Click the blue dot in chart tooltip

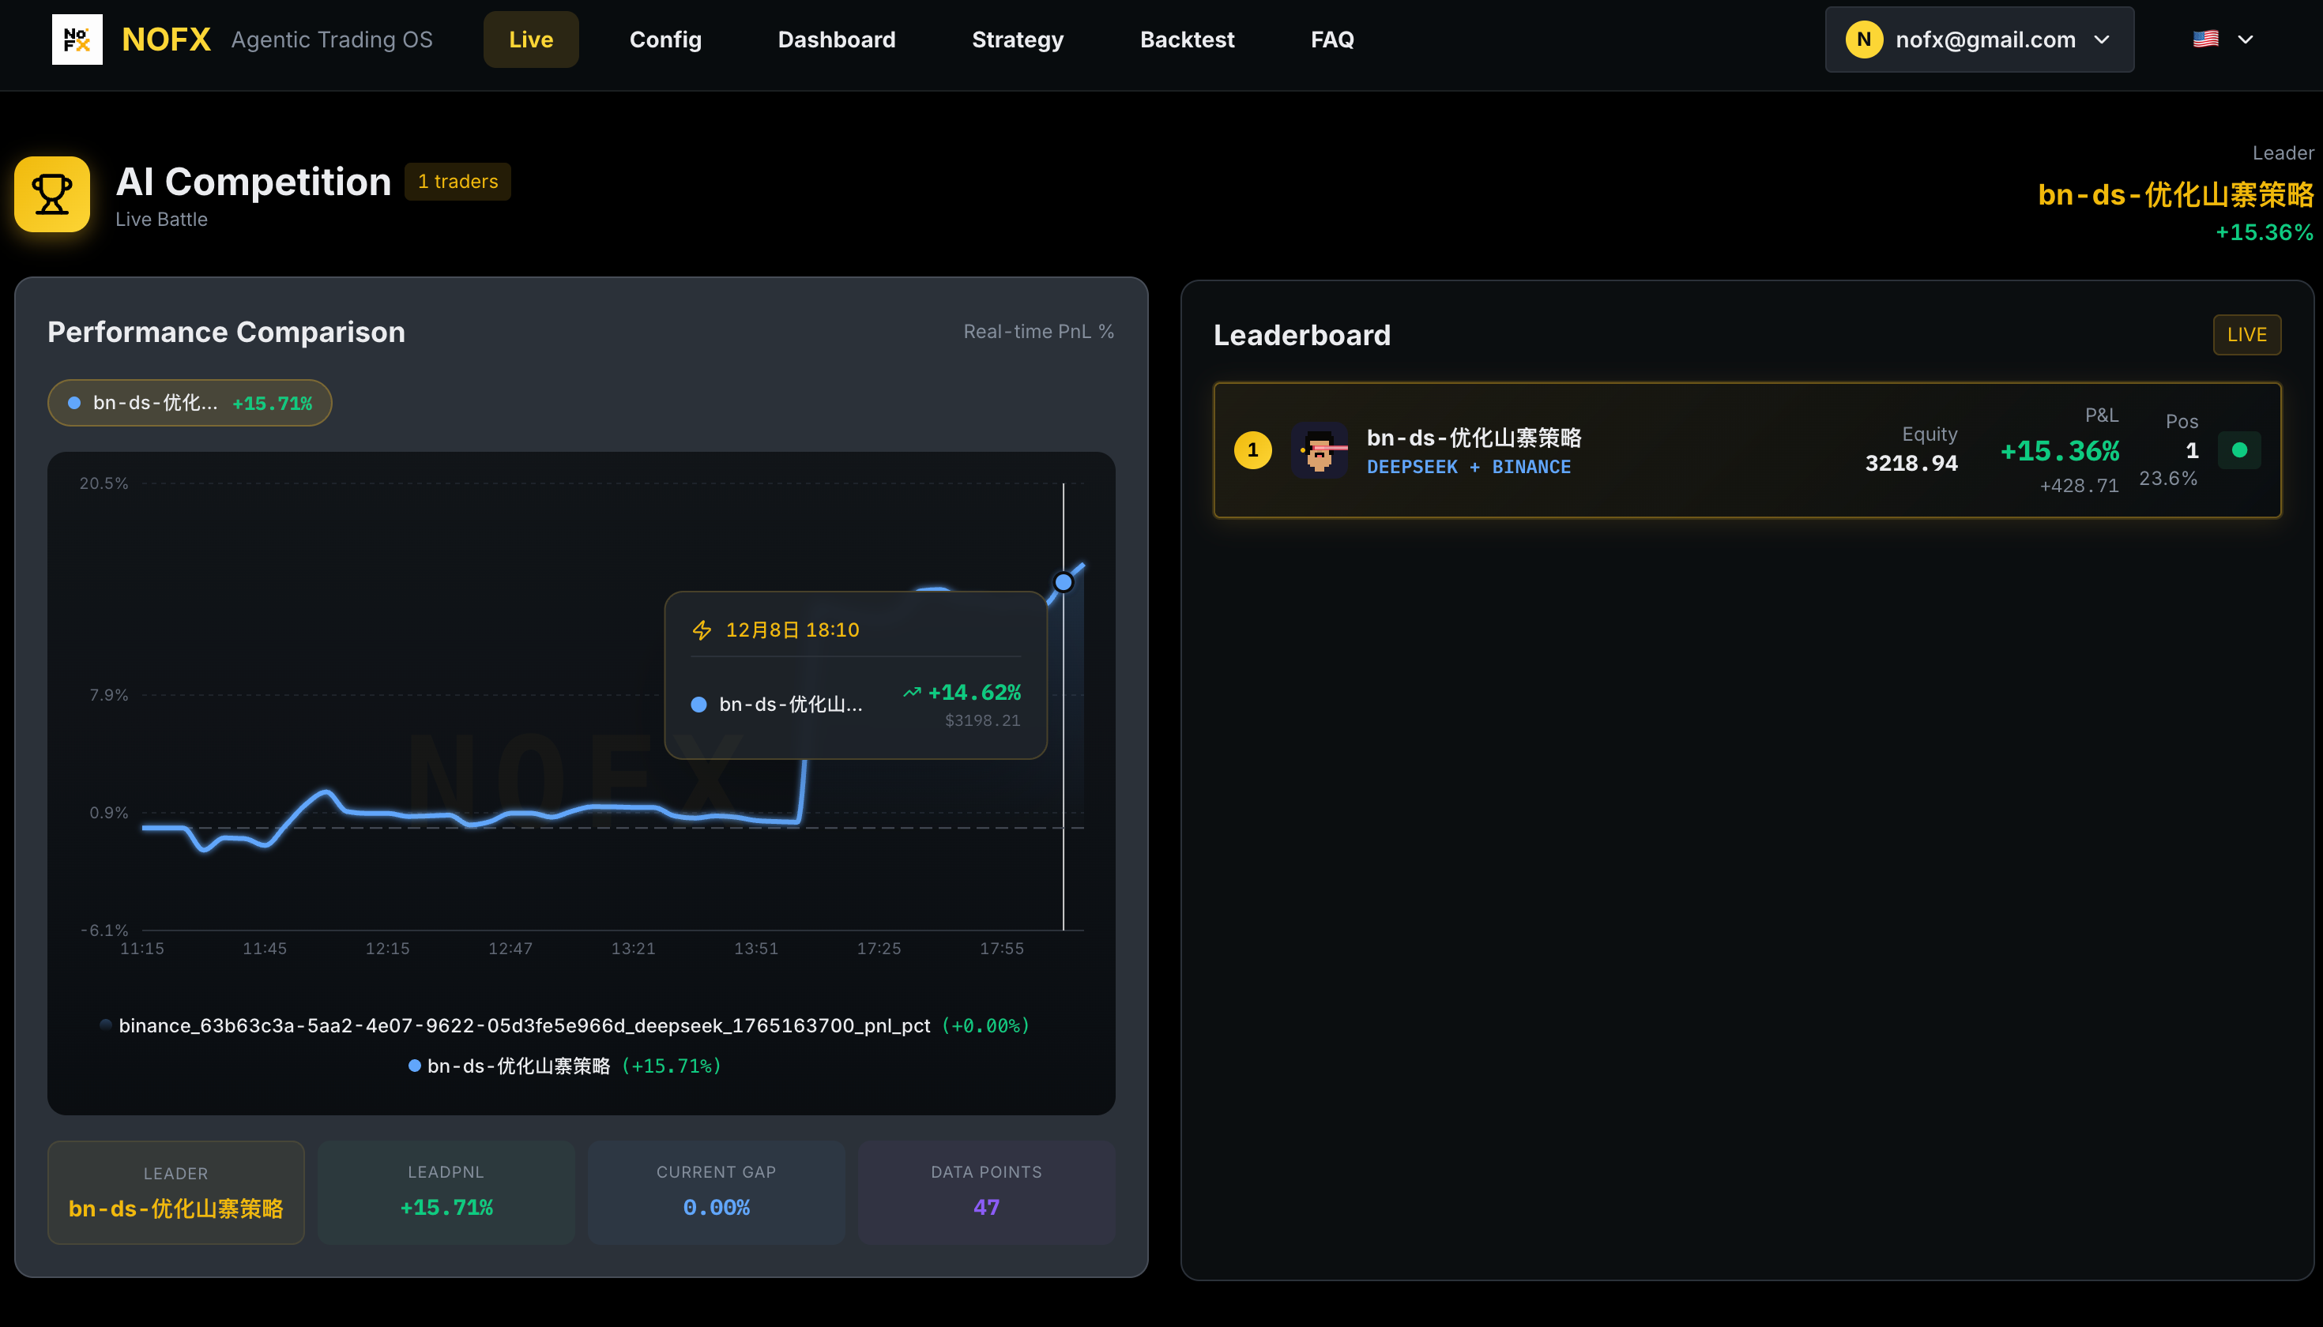coord(698,705)
